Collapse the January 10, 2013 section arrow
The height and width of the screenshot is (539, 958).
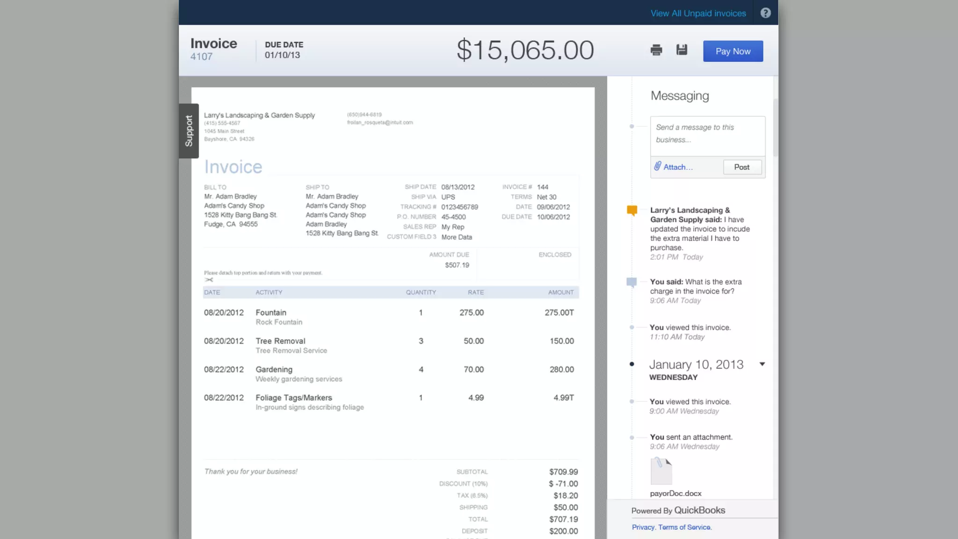pyautogui.click(x=762, y=364)
